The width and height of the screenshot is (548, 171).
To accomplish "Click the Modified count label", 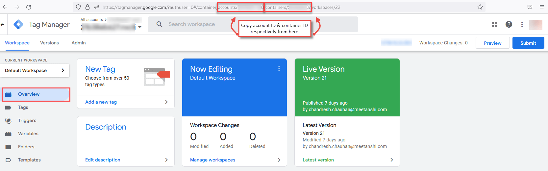I will click(199, 146).
